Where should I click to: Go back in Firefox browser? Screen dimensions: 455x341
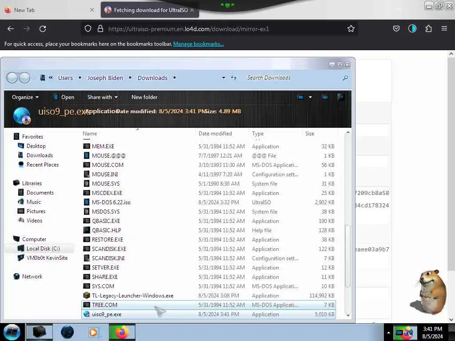tap(11, 29)
